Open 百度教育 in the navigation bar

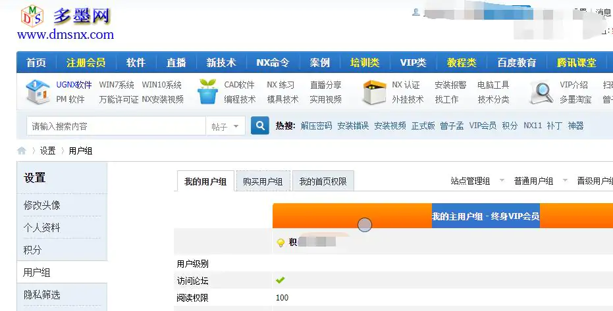click(516, 62)
